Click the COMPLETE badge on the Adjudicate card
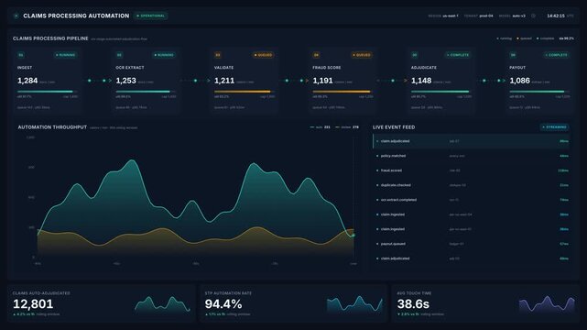 click(x=458, y=55)
